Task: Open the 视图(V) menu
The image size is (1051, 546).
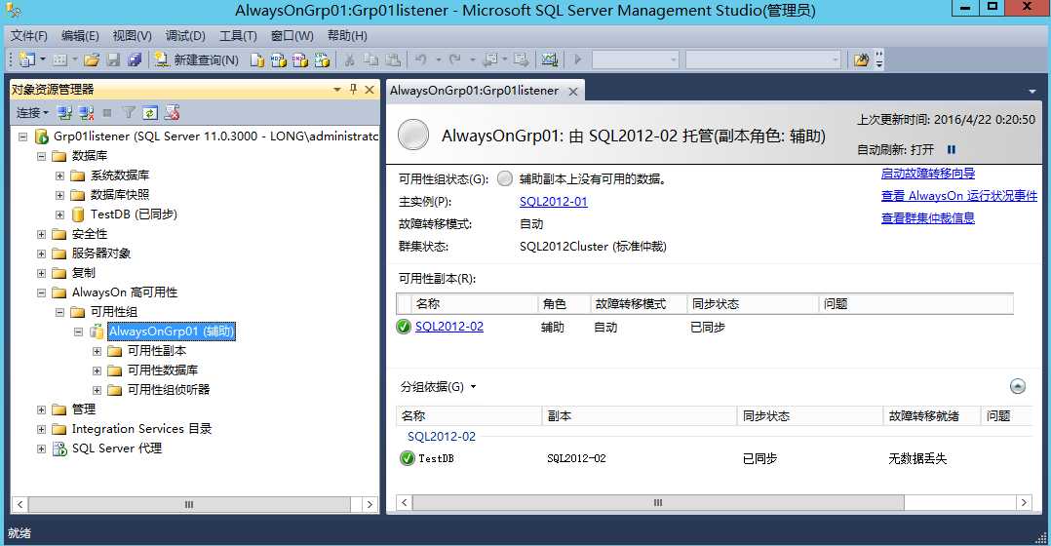Action: click(x=132, y=35)
